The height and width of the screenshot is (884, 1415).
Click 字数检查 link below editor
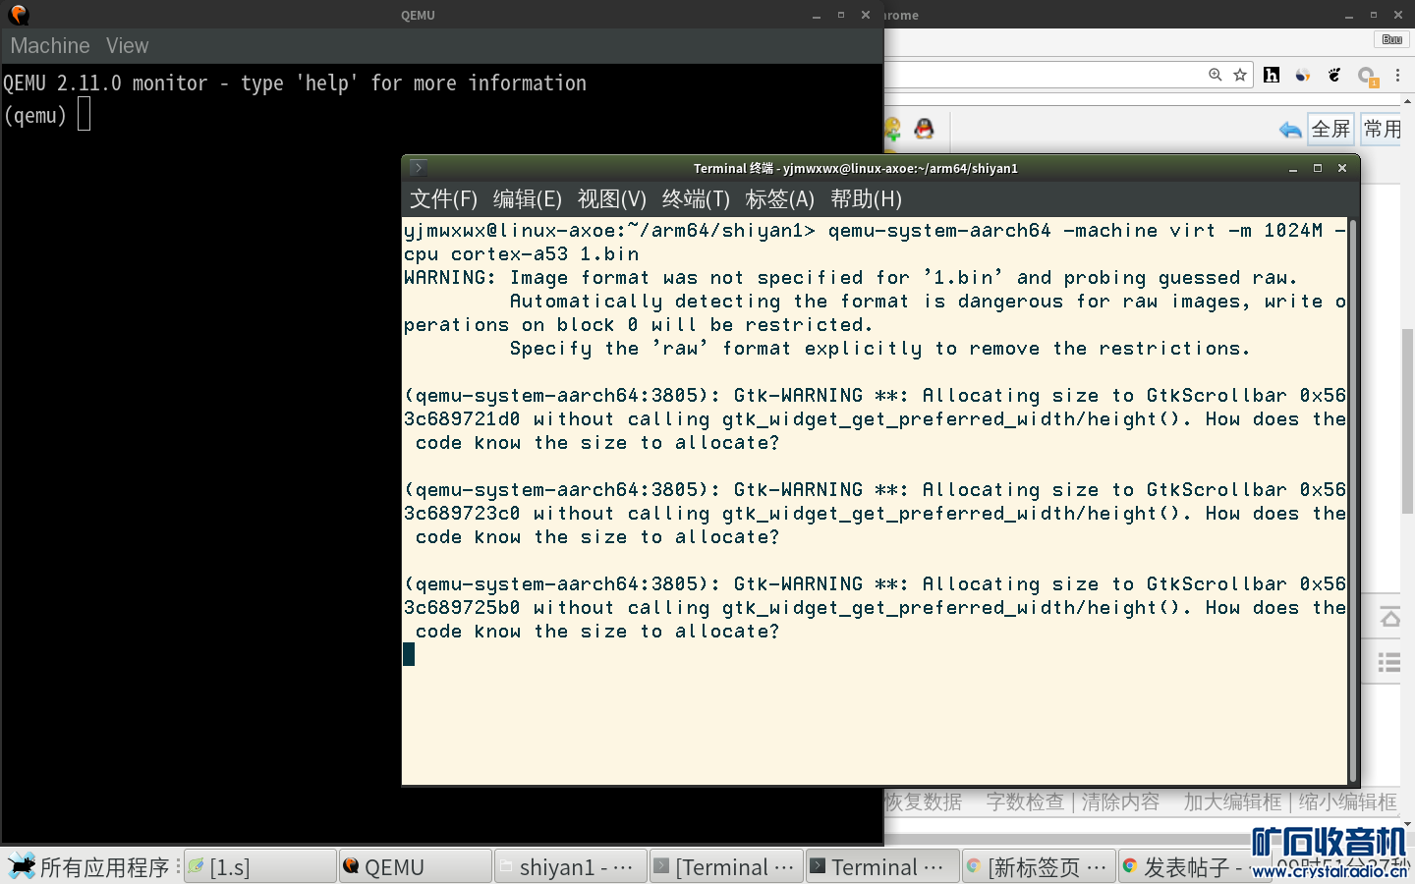click(x=1025, y=801)
